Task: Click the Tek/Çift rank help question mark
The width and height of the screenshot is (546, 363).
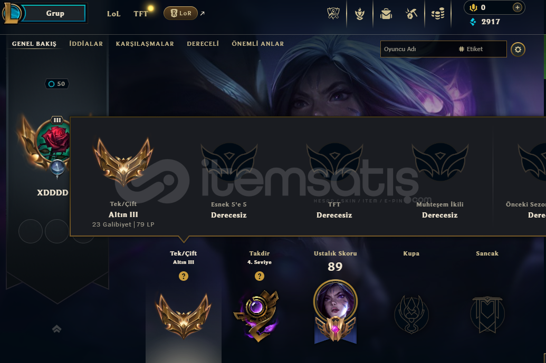Action: pos(184,276)
